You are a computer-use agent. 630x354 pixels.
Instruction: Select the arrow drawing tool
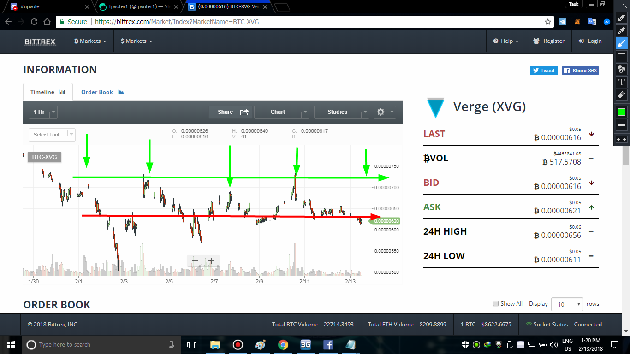(622, 43)
